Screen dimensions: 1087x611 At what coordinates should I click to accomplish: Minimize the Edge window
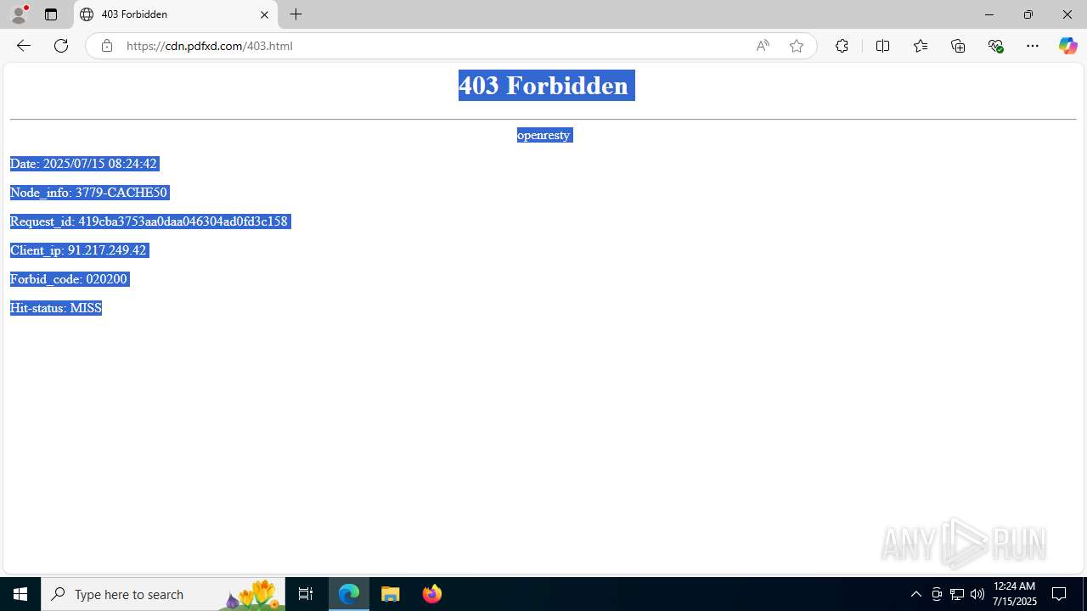(x=989, y=14)
